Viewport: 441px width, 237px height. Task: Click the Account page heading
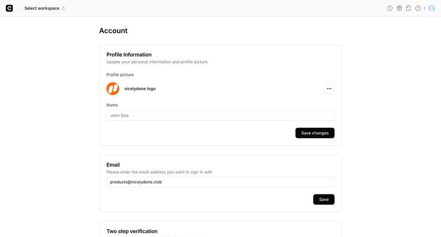[x=113, y=31]
